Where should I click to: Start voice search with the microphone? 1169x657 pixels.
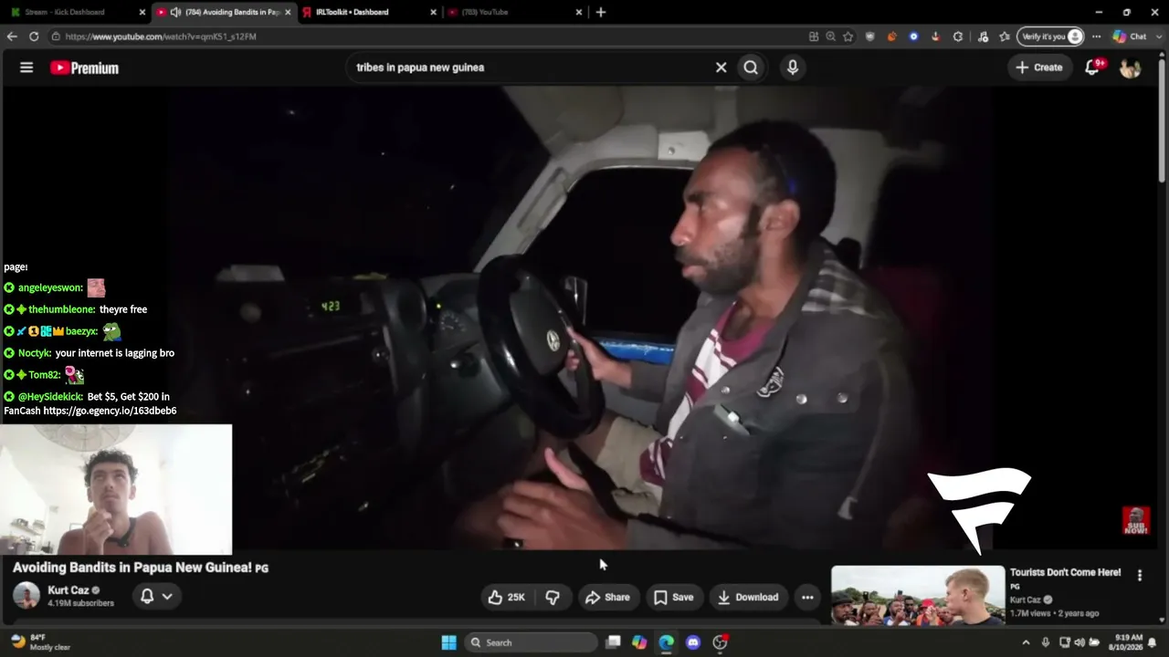(x=792, y=68)
